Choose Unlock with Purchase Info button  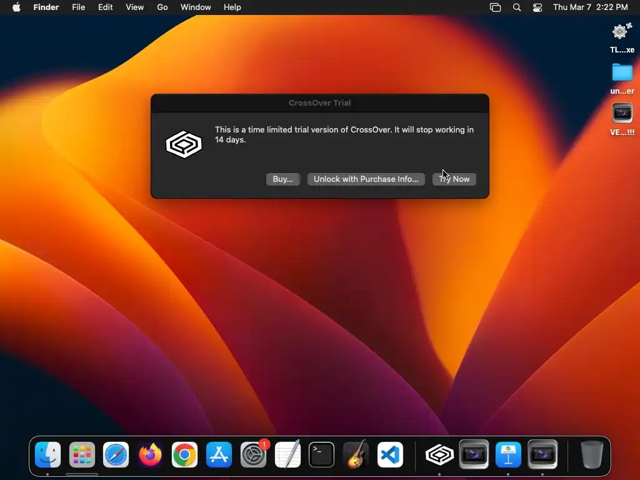(366, 179)
